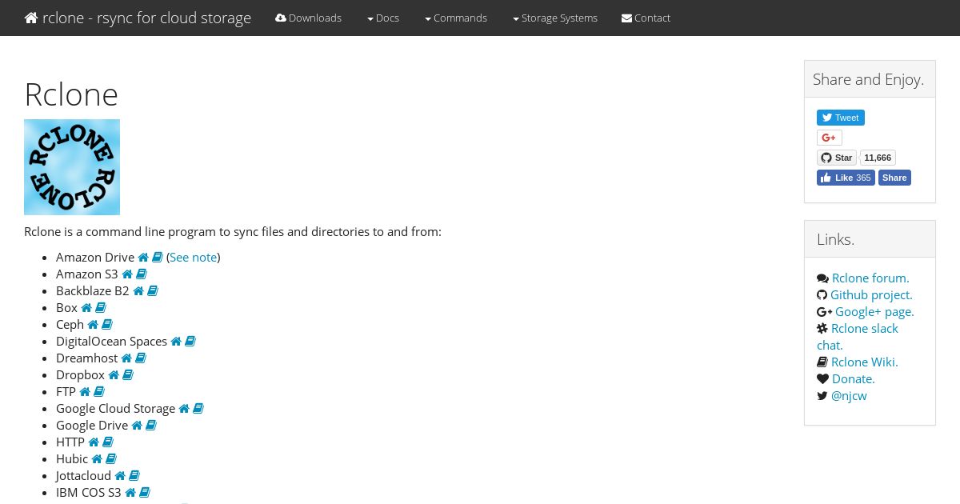960x504 pixels.
Task: Click the Jottacloud home icon
Action: 120,476
